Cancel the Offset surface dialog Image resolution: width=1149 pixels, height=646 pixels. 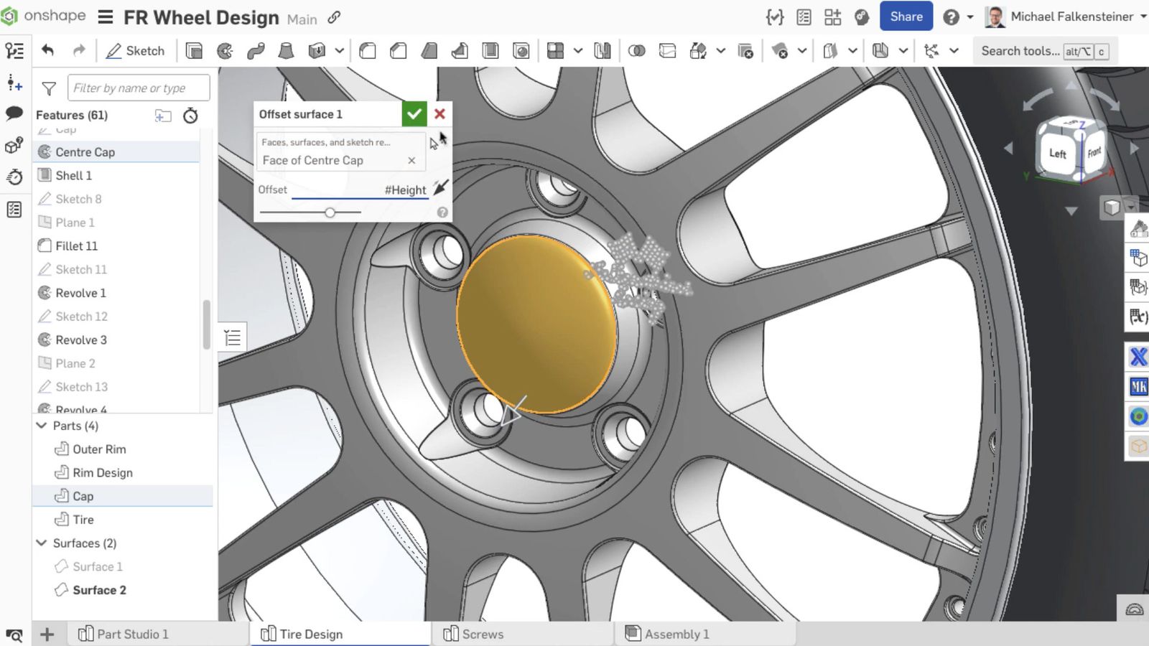click(439, 114)
